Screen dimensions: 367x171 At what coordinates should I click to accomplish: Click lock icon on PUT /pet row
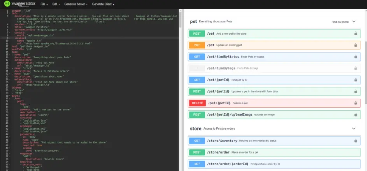(x=355, y=45)
